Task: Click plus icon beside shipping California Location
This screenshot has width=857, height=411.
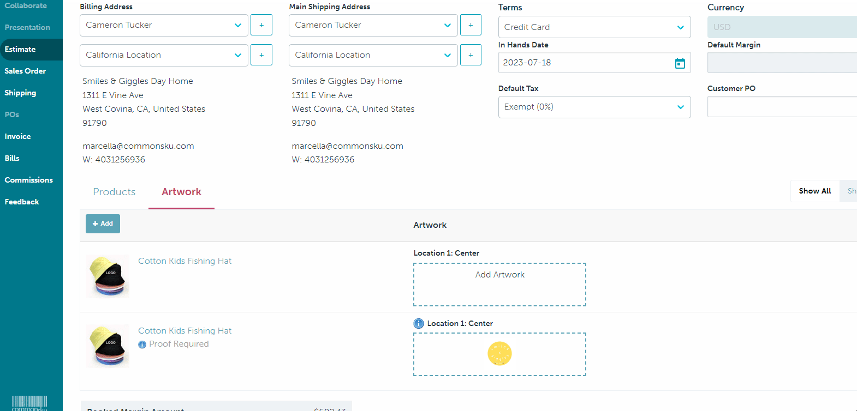Action: coord(471,55)
